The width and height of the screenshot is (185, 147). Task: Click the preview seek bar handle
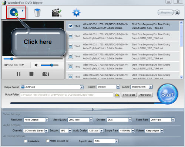pos(12,59)
